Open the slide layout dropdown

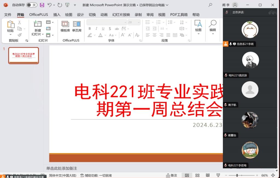pos(50,22)
